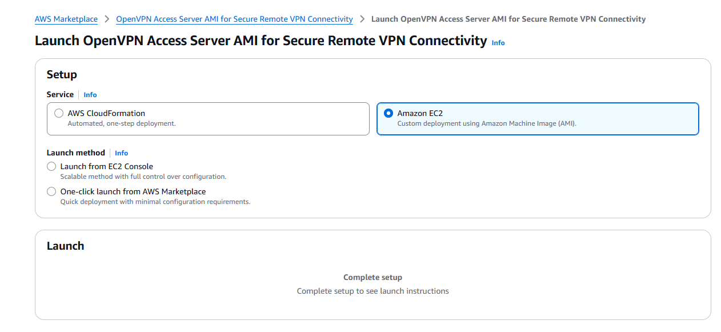Screen dimensions: 721x332
Task: Choose Launch from EC2 Console option
Action: pos(51,166)
